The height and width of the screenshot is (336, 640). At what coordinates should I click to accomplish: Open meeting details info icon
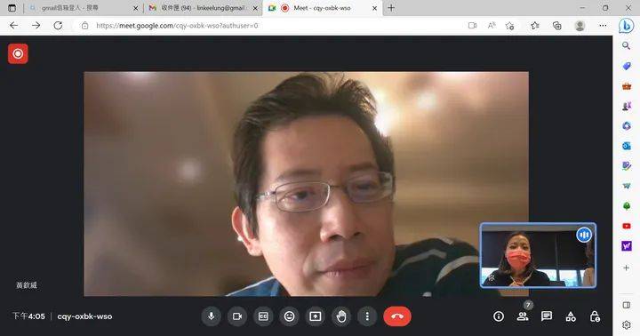(x=499, y=316)
